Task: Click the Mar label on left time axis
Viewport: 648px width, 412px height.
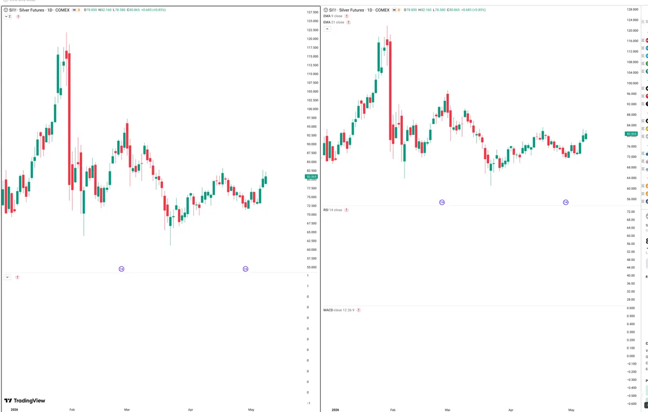Action: (x=127, y=410)
